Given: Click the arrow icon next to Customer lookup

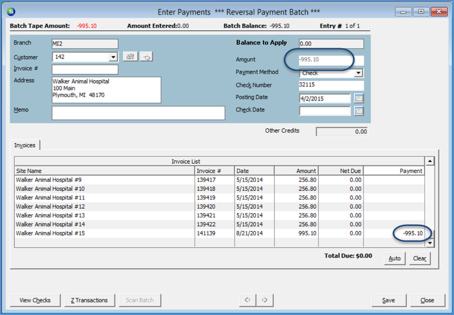Looking at the screenshot, I should (146, 57).
